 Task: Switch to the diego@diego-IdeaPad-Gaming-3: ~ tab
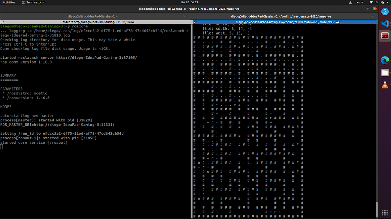click(x=93, y=16)
